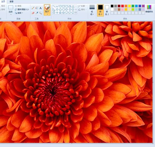Expand the full shapes gallery

tap(76, 13)
